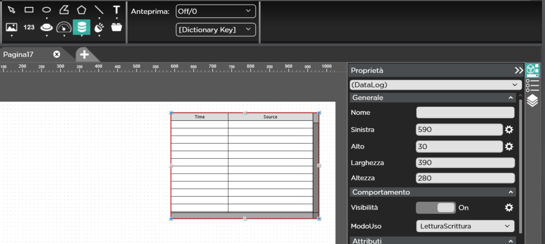545x244 pixels.
Task: Collapse the Comportamento section
Action: click(510, 192)
